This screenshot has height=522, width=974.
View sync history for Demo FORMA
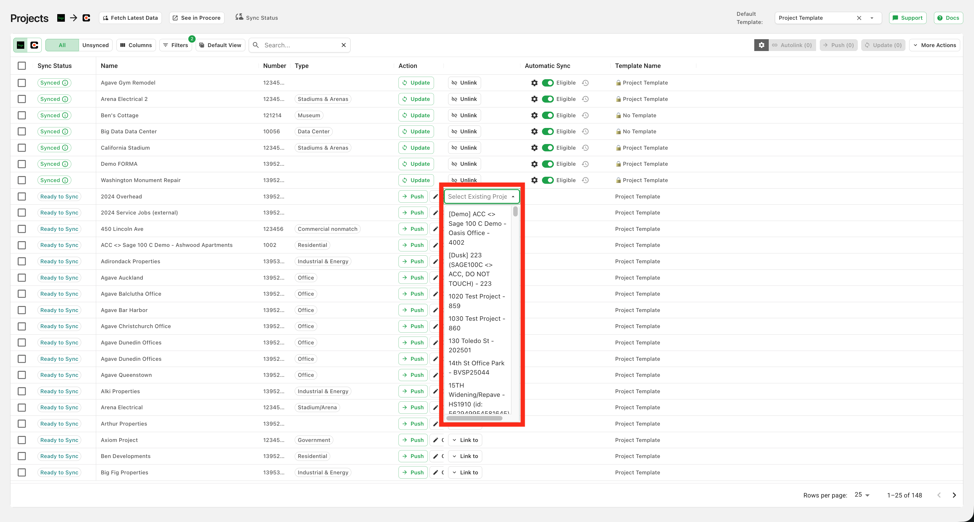tap(585, 164)
